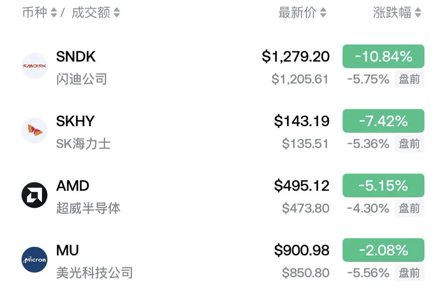The height and width of the screenshot is (291, 446).
Task: Click the -10.84% change badge
Action: [384, 56]
